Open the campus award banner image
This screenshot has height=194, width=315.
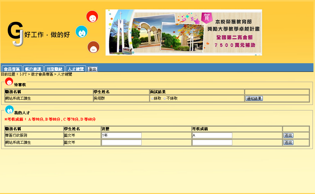184,32
